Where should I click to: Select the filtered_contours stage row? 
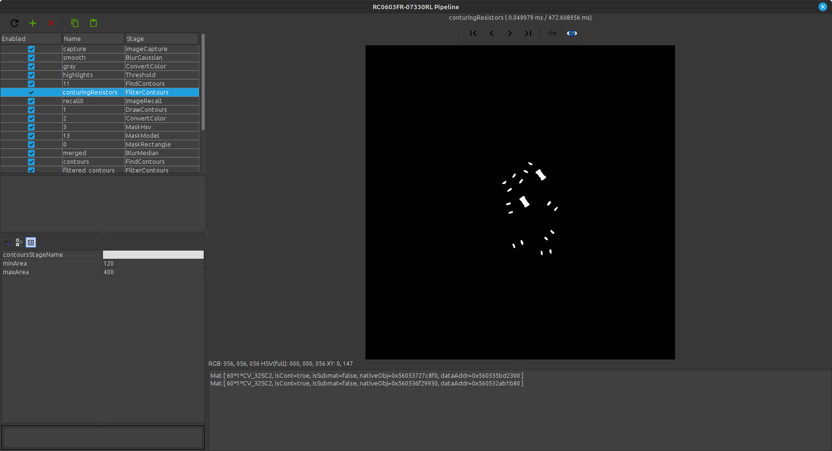tap(100, 170)
